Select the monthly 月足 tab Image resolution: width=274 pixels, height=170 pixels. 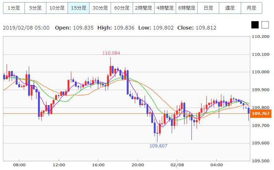pyautogui.click(x=251, y=8)
